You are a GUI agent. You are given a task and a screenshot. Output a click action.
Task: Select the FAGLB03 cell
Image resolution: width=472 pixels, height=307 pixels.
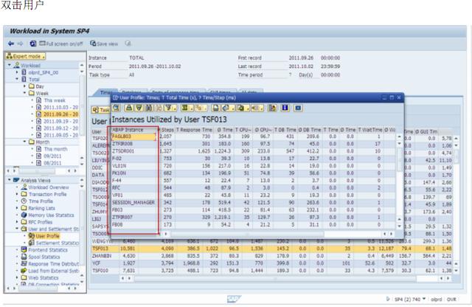(133, 137)
